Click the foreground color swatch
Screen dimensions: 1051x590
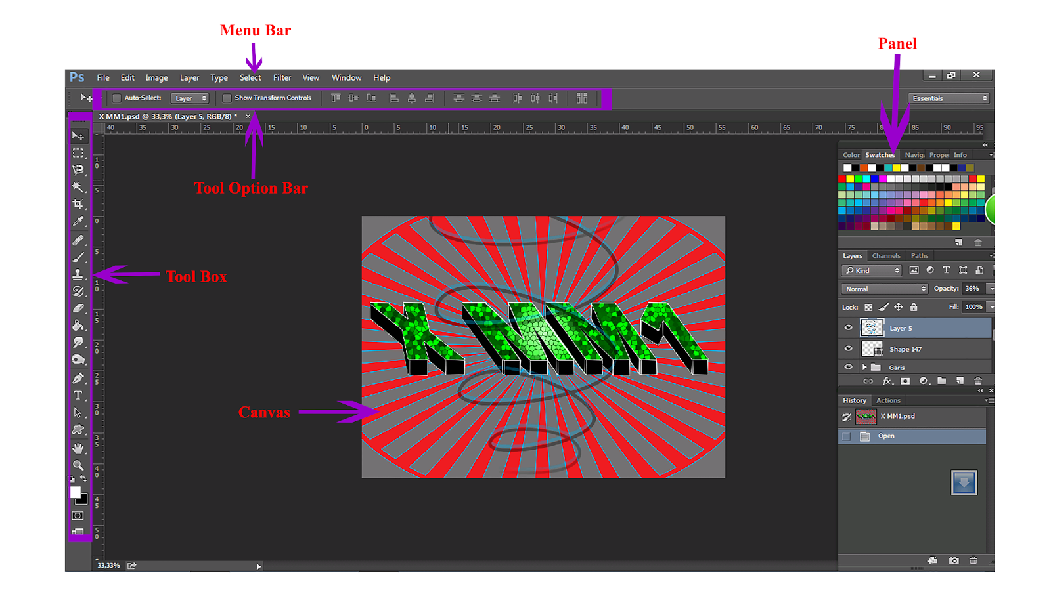[76, 492]
